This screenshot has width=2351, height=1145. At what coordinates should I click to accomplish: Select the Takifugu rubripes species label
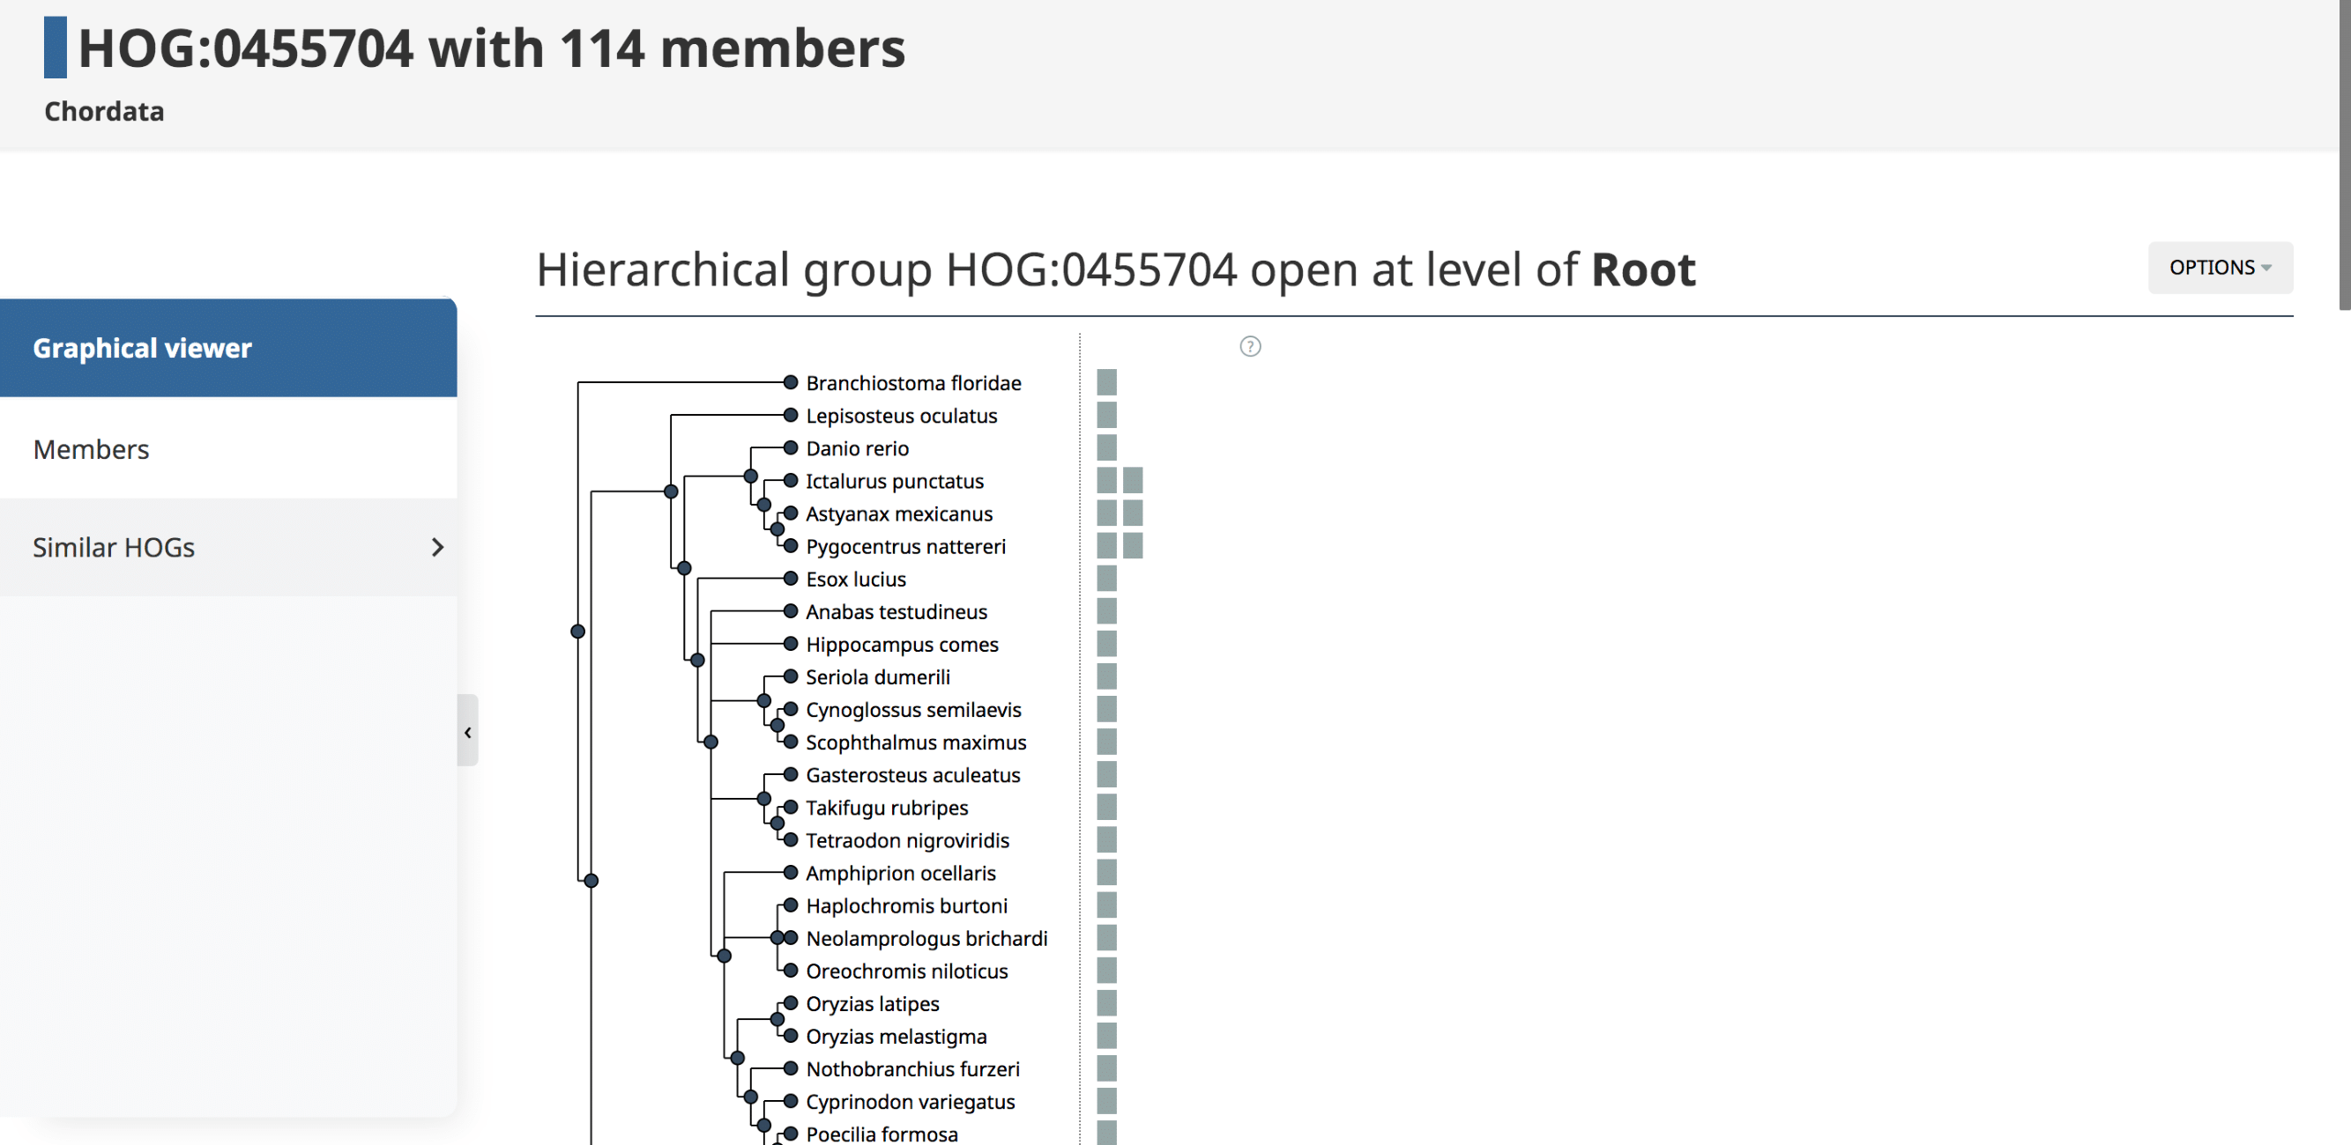point(886,808)
